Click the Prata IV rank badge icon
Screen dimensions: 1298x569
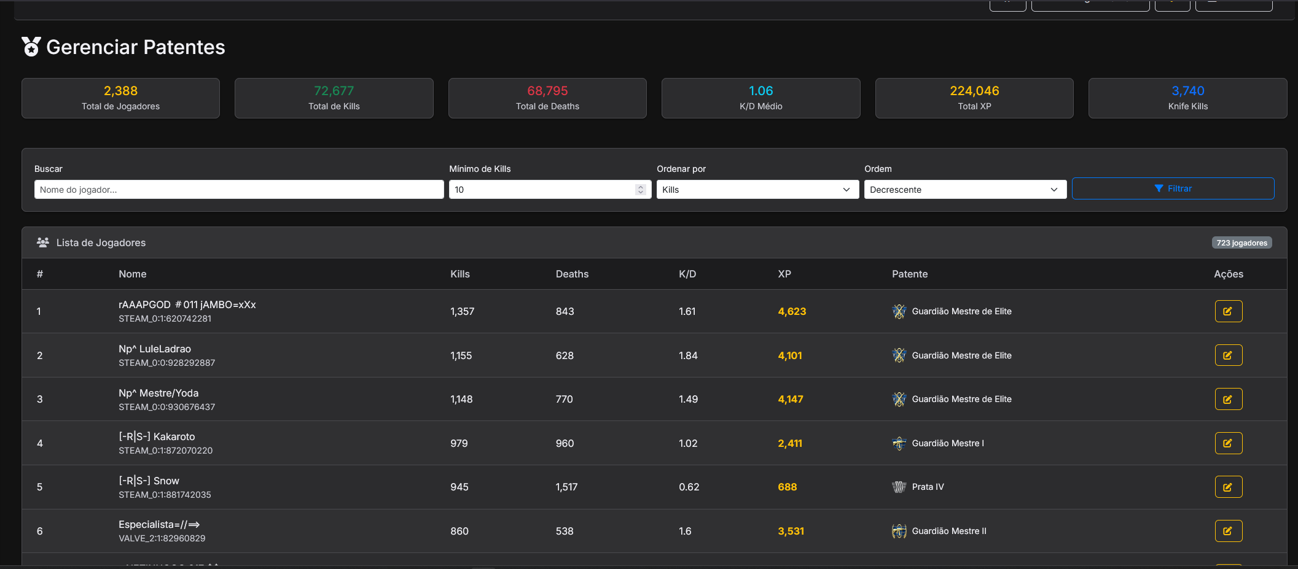point(899,487)
